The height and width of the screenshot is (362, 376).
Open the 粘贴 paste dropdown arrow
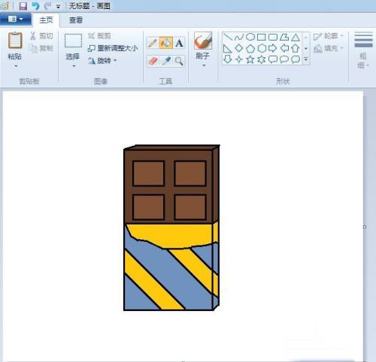(16, 66)
